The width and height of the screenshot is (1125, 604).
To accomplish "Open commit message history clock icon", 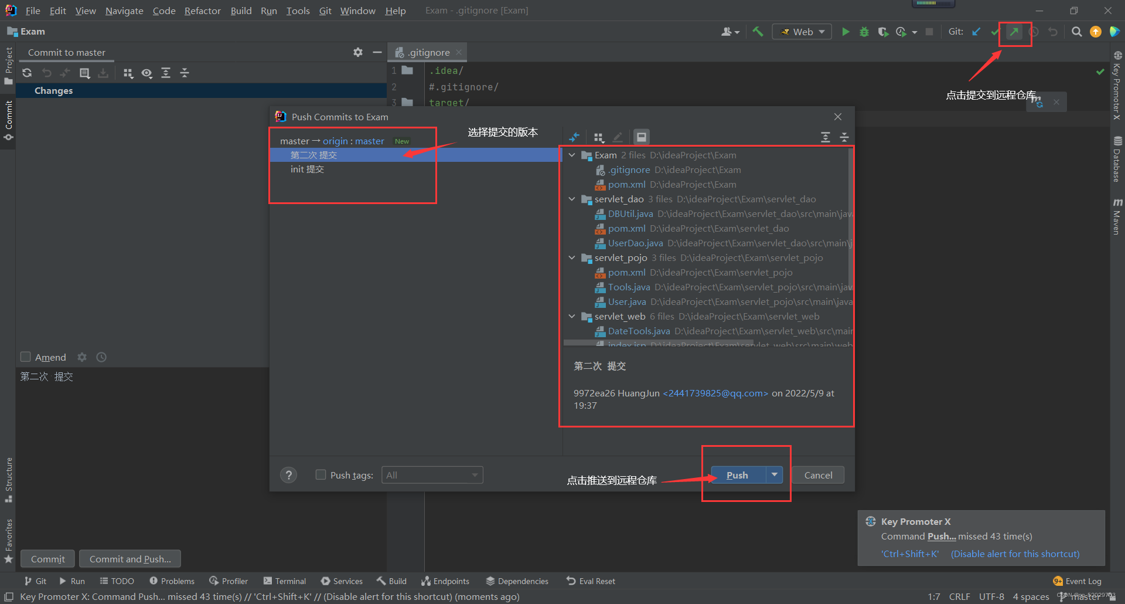I will (x=101, y=357).
